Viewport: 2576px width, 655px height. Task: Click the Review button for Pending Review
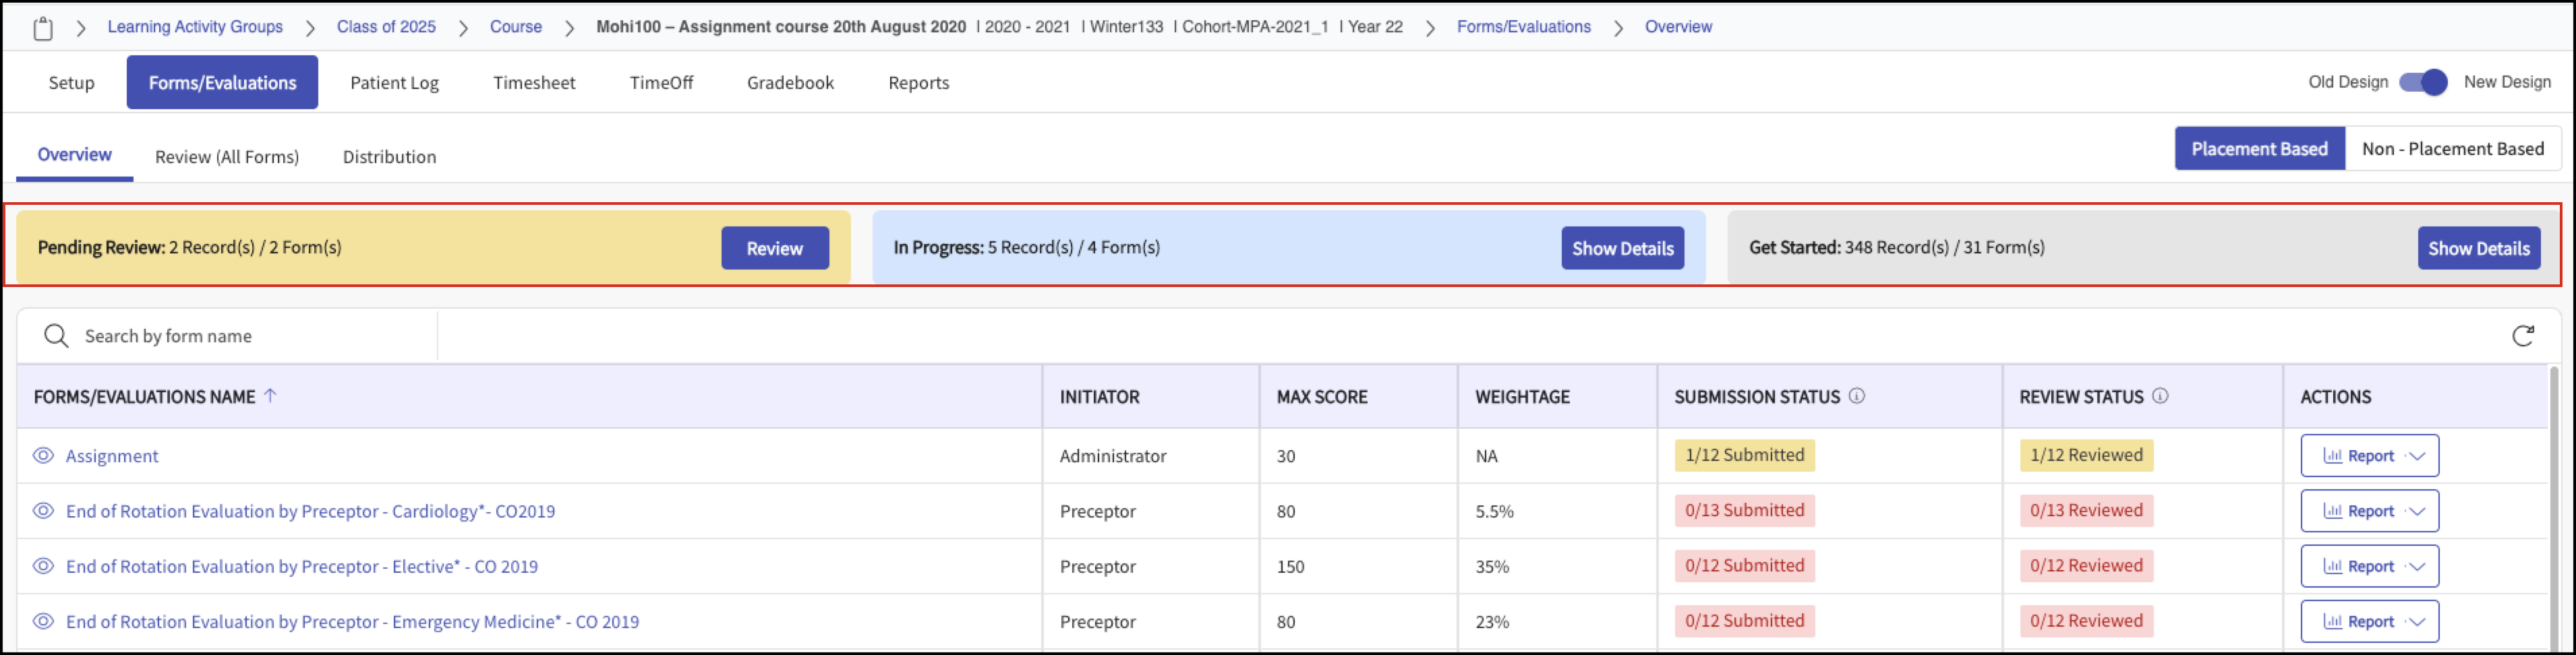tap(775, 248)
